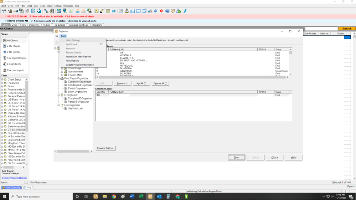This screenshot has width=356, height=200.
Task: Click the user with green checkmark icon
Action: 179,11
